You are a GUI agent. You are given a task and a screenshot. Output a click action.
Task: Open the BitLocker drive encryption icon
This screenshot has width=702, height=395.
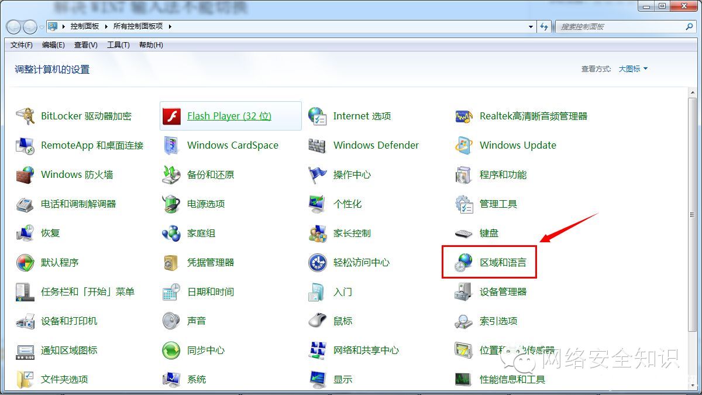(x=25, y=116)
